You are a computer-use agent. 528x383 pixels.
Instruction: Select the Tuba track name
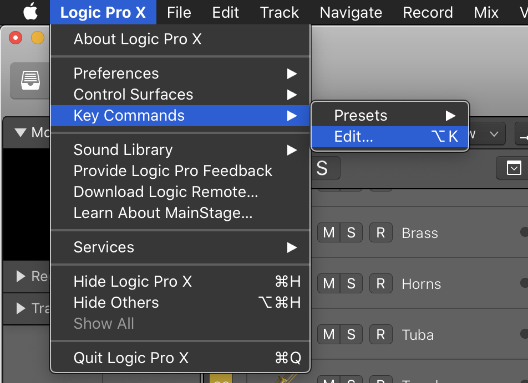point(418,335)
